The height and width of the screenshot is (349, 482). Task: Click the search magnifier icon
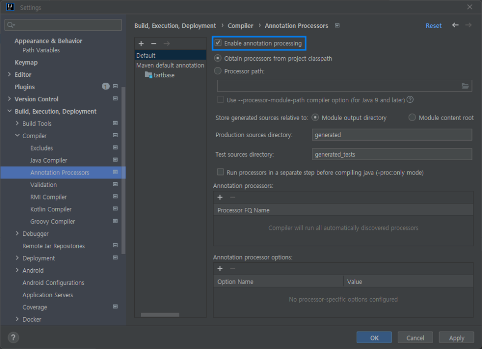coord(11,25)
